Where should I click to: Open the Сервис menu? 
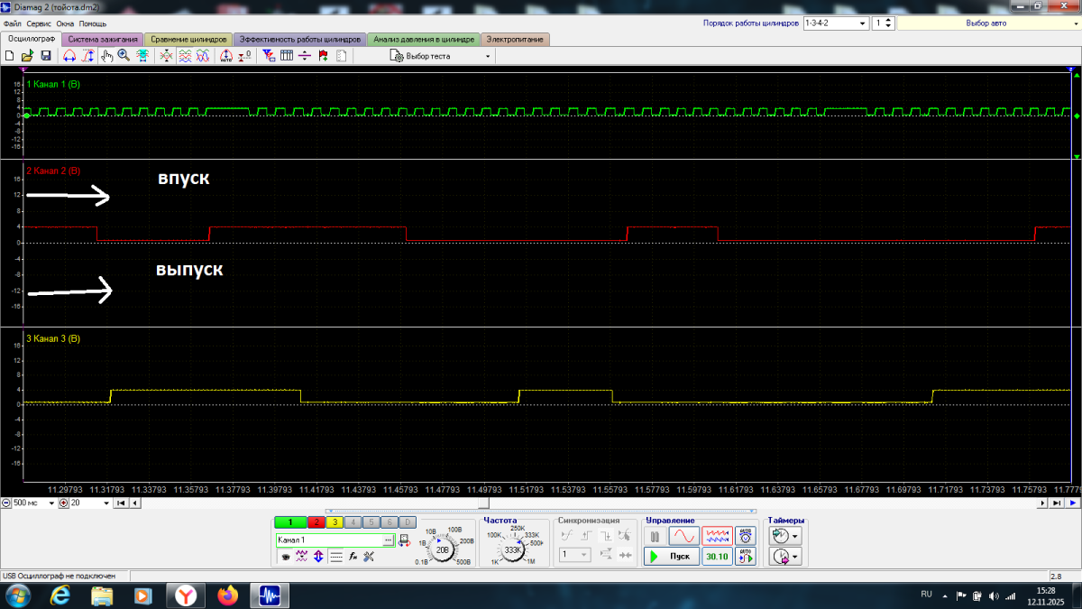point(39,23)
